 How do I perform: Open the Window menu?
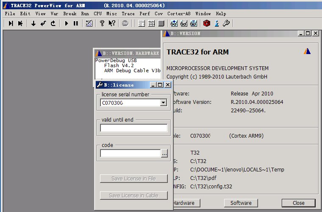[x=203, y=14]
